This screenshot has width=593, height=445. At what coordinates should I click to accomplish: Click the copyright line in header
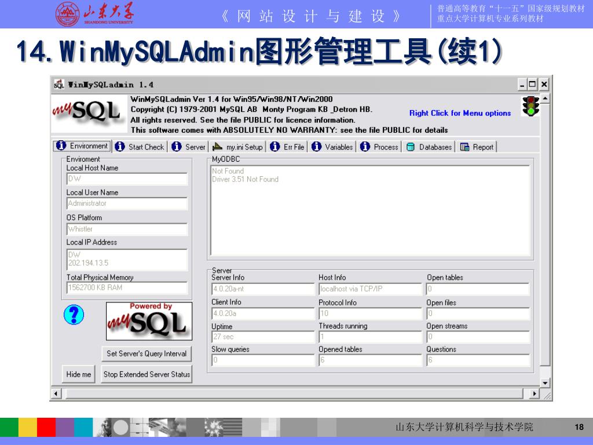[251, 110]
